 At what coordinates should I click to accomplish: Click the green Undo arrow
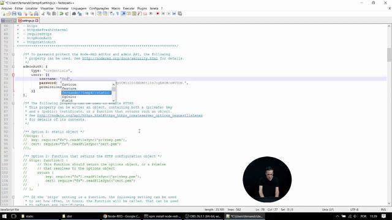[x=61, y=13]
